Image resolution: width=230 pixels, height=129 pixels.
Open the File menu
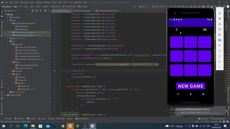tap(6, 2)
